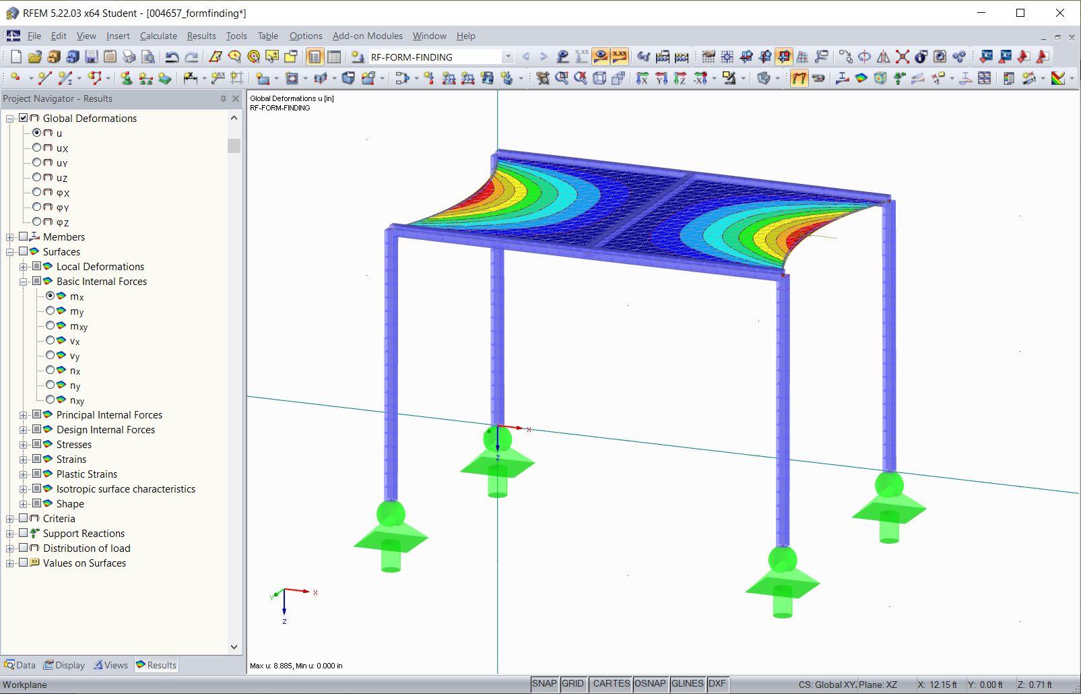Pin the Project Navigator panel
This screenshot has height=694, width=1081.
pyautogui.click(x=223, y=98)
